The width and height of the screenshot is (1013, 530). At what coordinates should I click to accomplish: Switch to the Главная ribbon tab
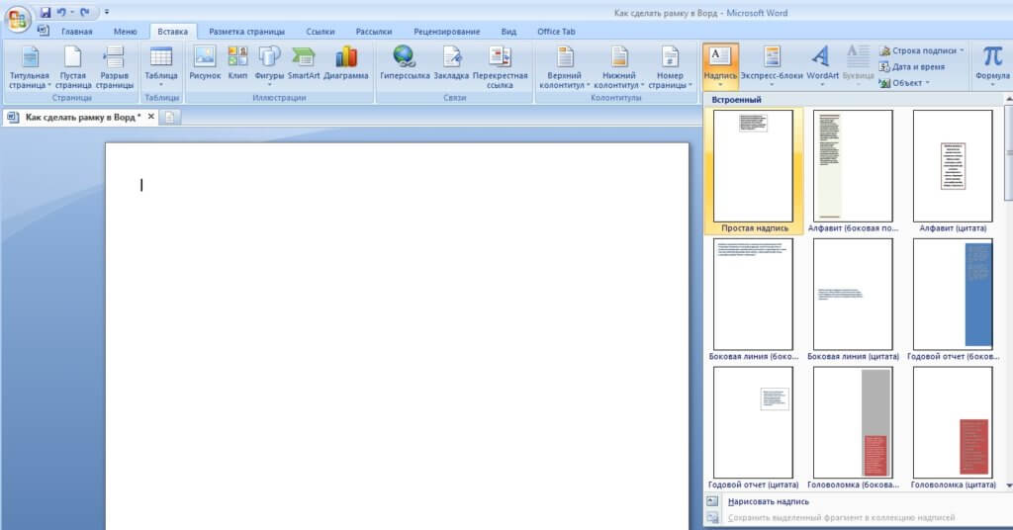pyautogui.click(x=76, y=32)
